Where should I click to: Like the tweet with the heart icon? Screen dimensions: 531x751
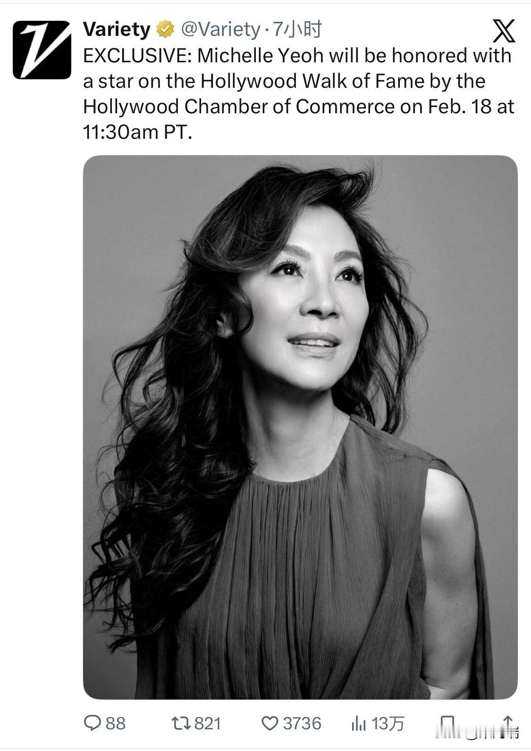270,723
